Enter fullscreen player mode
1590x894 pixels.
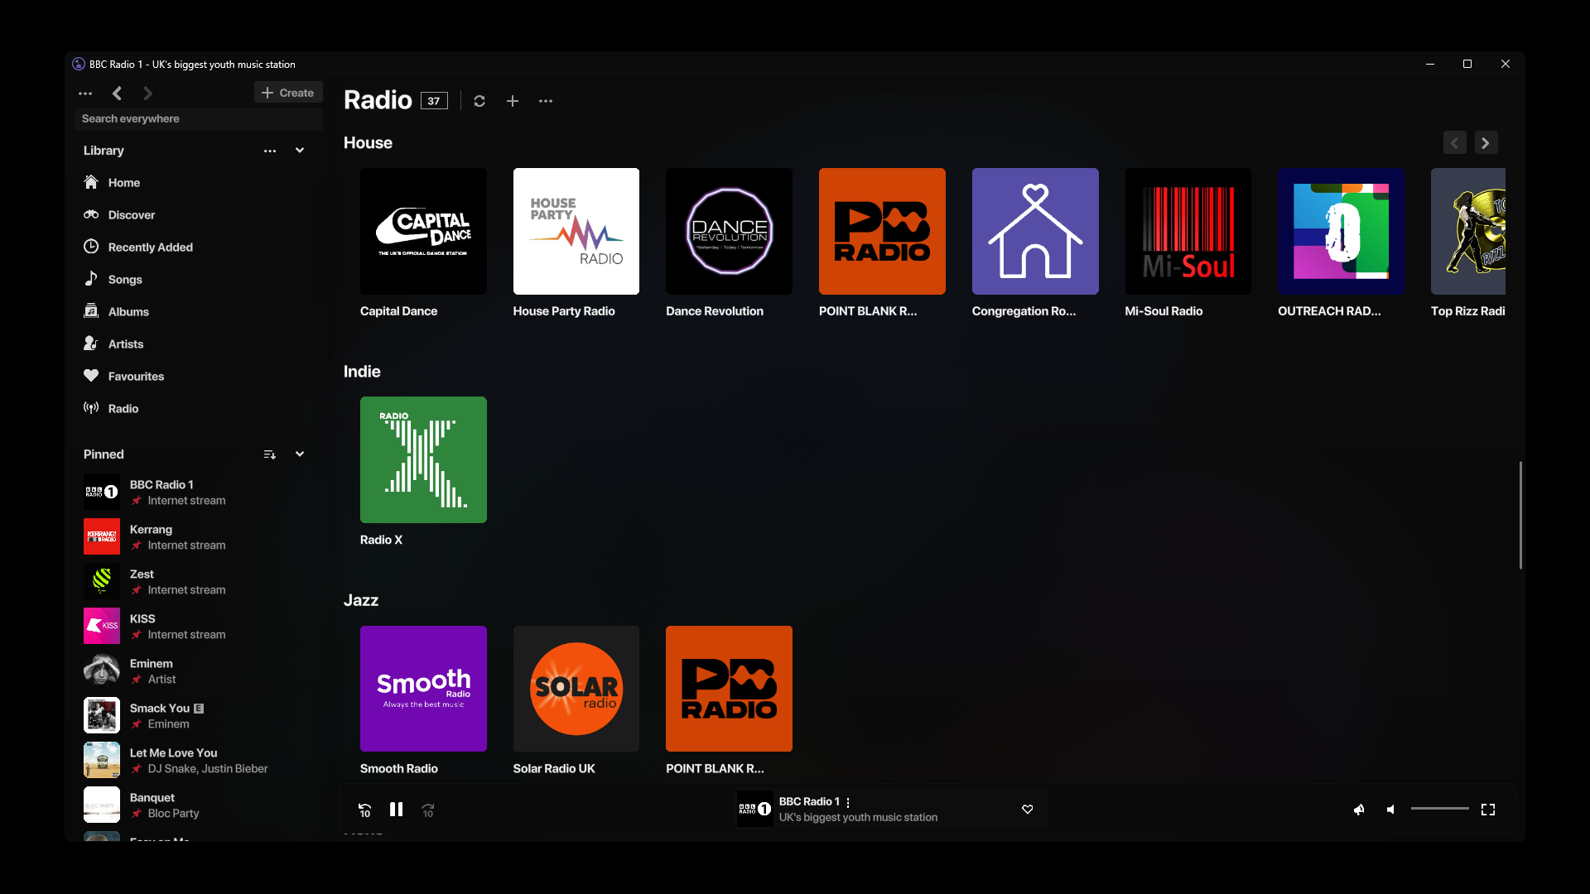1488,810
